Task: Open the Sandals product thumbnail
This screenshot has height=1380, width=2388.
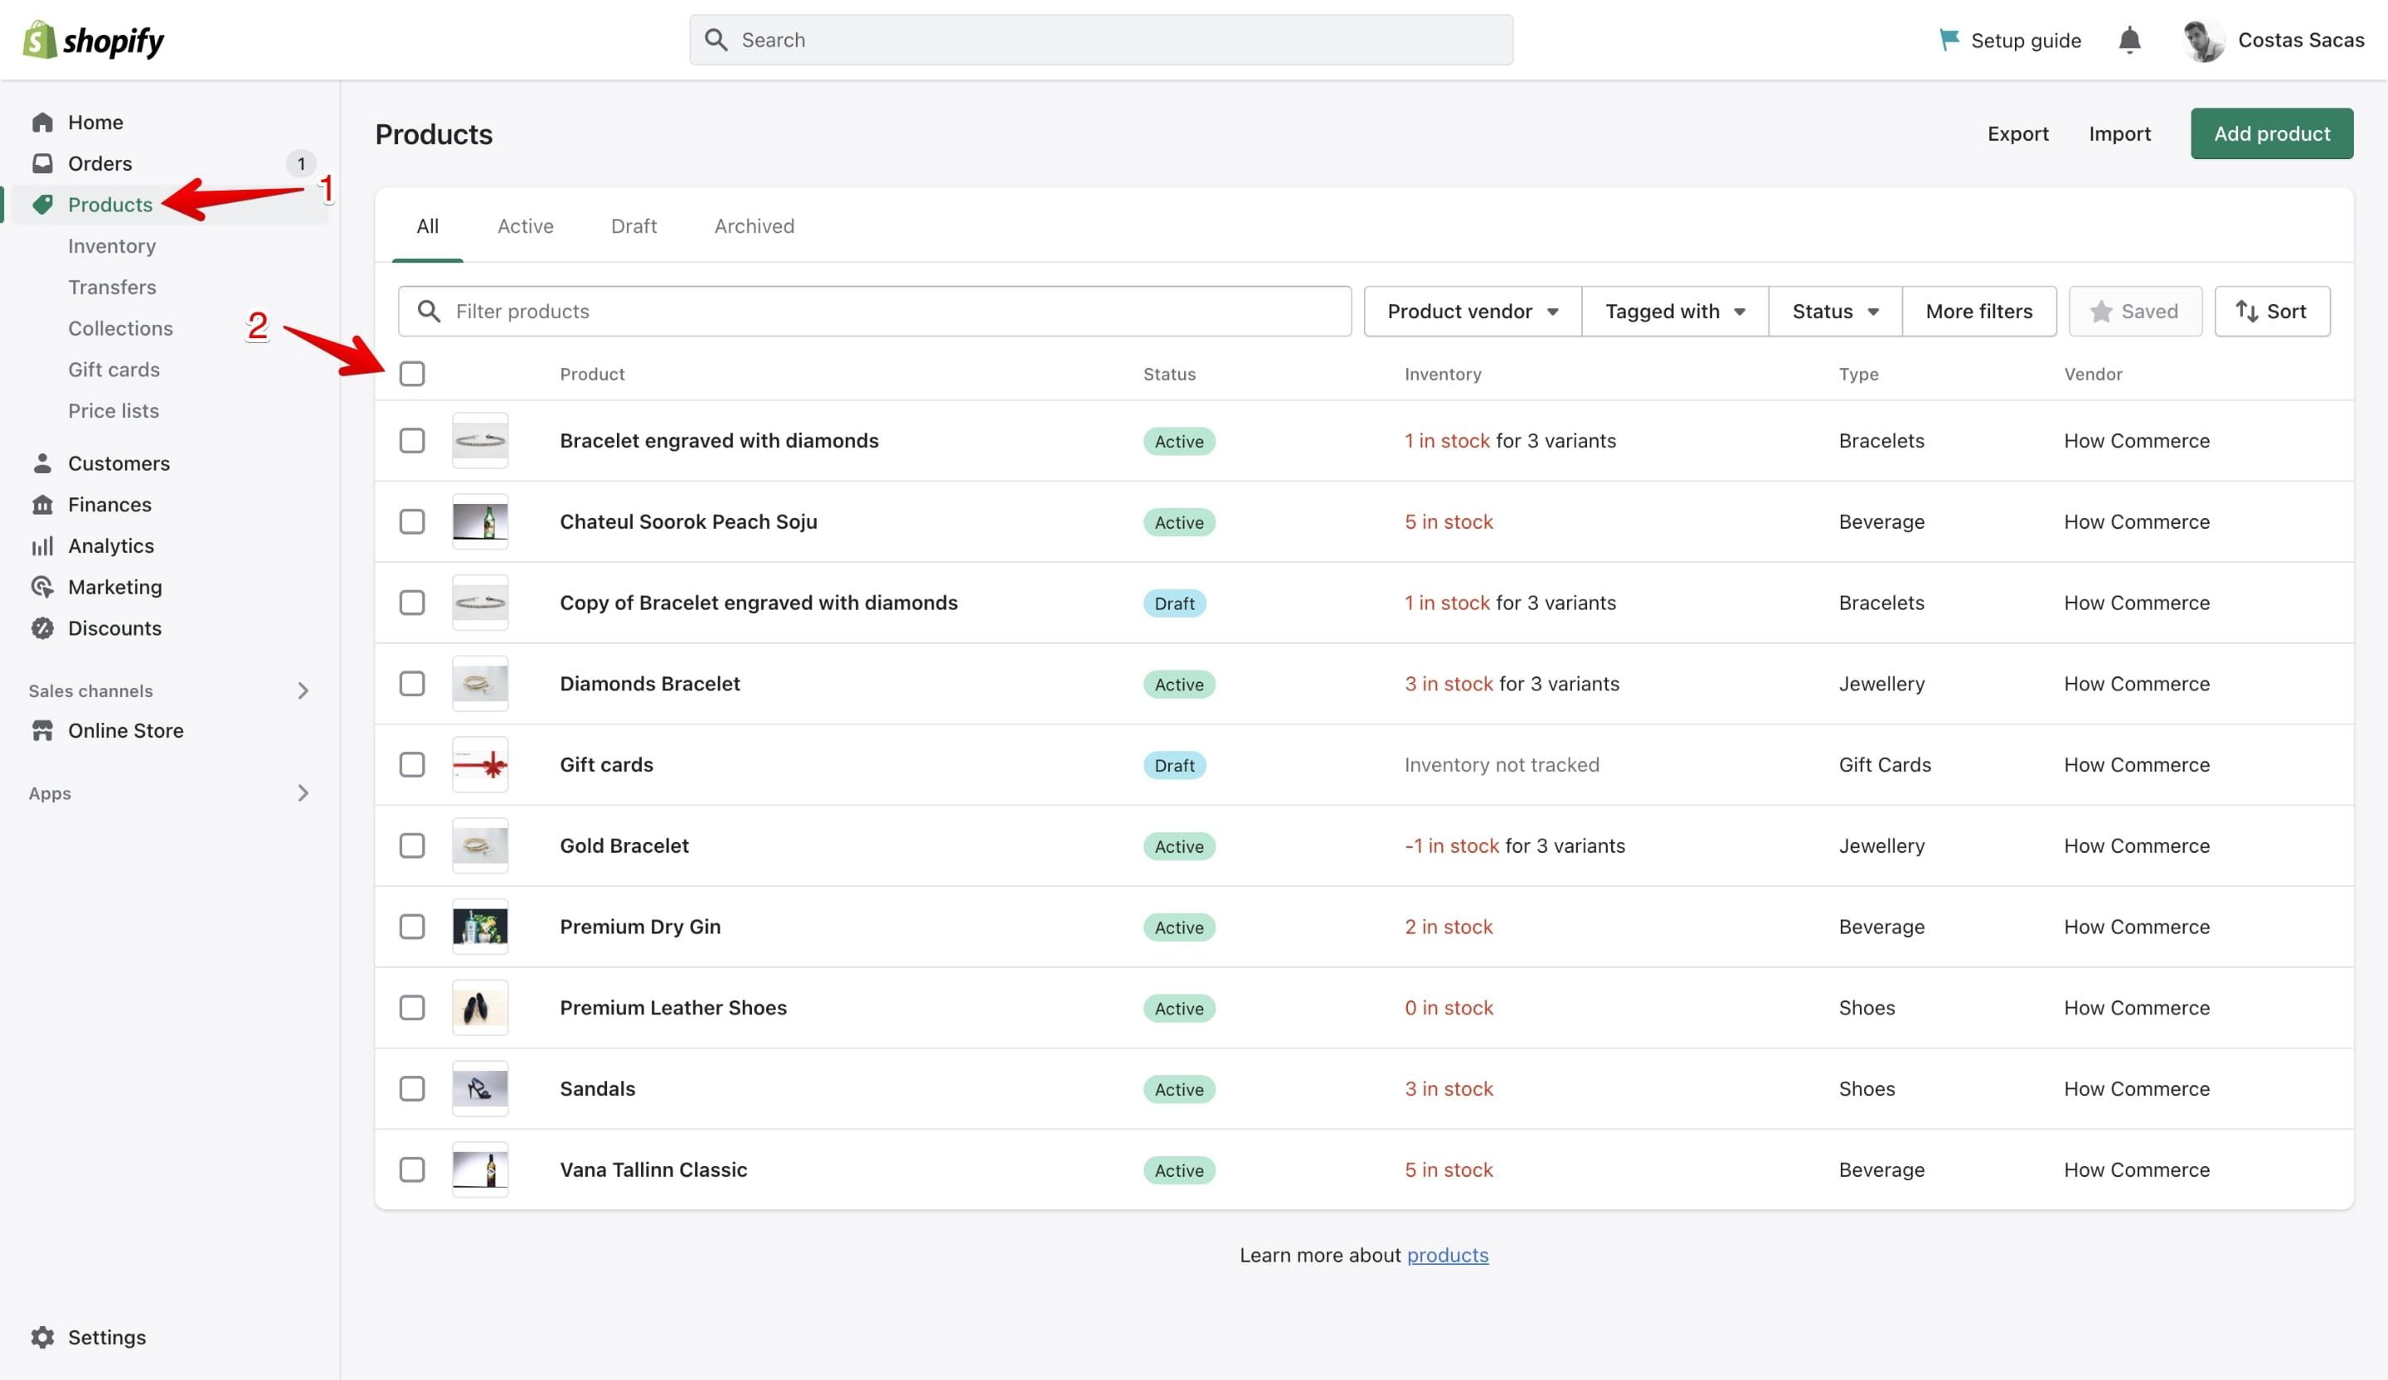Action: (480, 1088)
